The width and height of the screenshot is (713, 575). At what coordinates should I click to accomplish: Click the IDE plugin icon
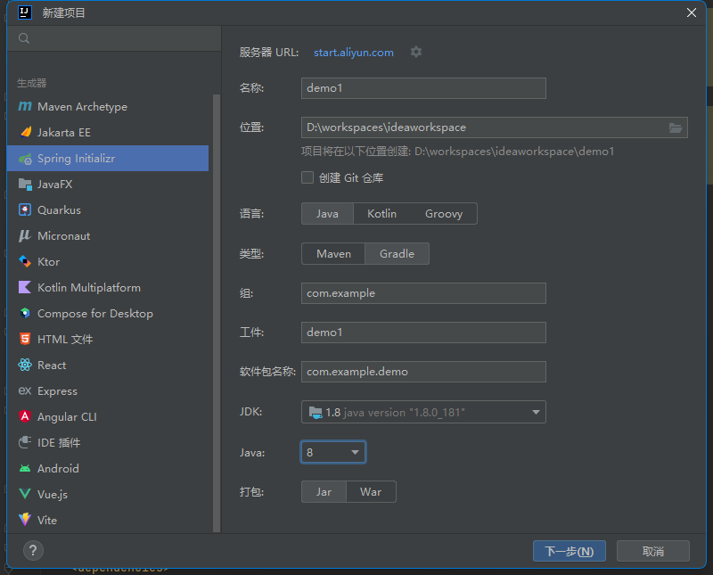point(25,443)
